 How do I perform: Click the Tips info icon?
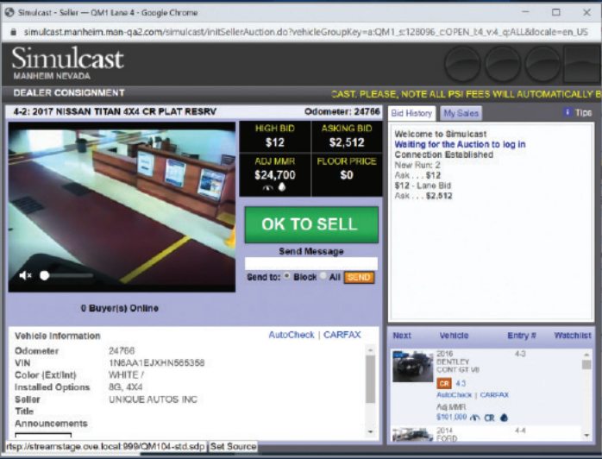pyautogui.click(x=567, y=113)
